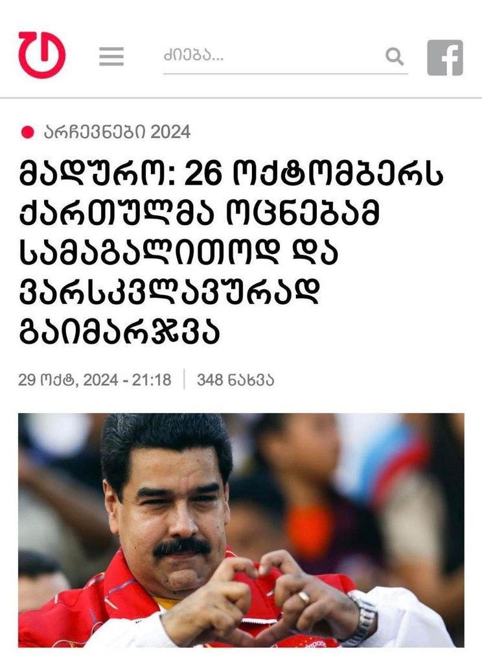Click the 348 ნახვა view counter

[x=235, y=379]
